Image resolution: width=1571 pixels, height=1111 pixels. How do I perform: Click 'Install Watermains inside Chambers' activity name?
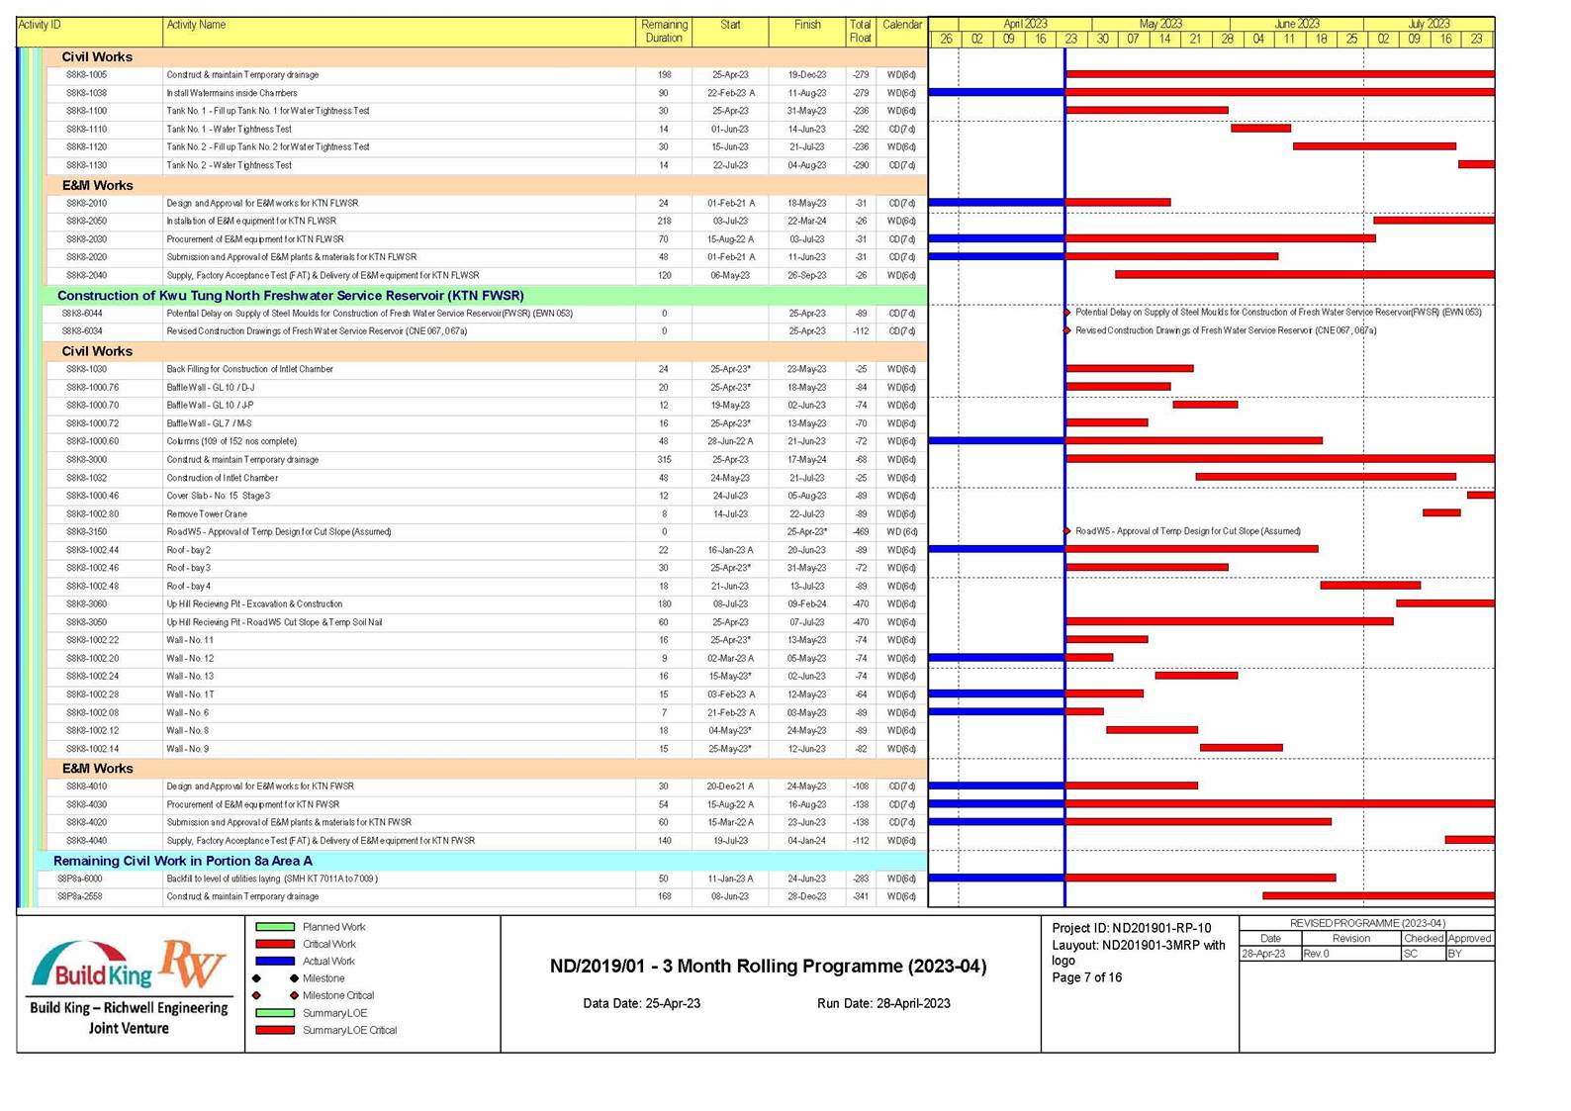pyautogui.click(x=231, y=93)
